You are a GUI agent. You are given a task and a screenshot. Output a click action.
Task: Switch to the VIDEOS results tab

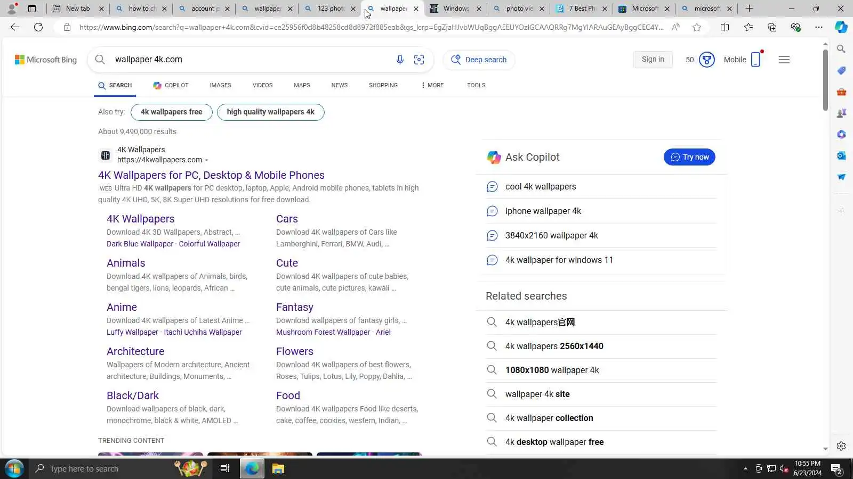click(x=262, y=85)
